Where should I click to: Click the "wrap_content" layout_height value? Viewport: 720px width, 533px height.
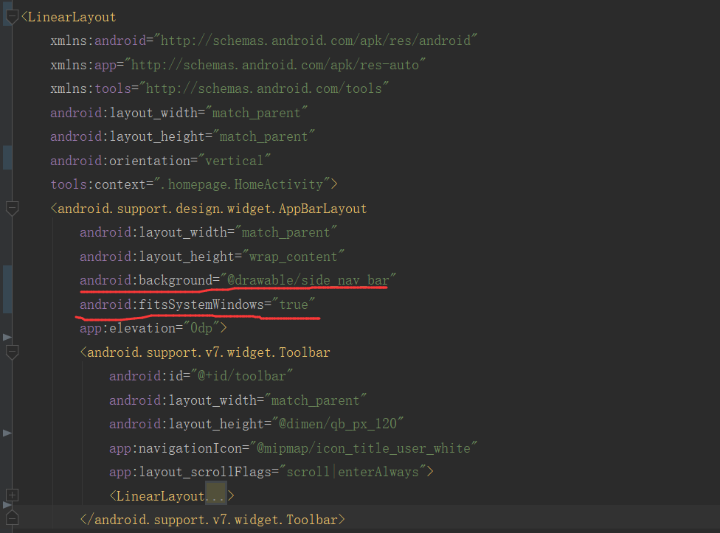click(294, 257)
